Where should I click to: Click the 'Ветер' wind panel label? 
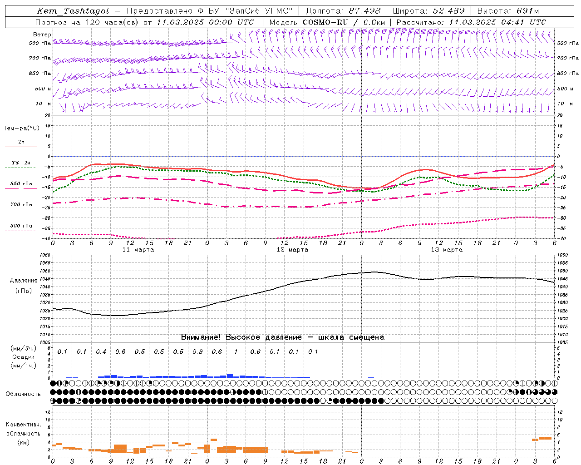click(42, 35)
